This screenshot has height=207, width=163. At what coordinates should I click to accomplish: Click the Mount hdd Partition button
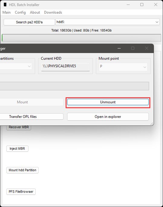(22, 170)
